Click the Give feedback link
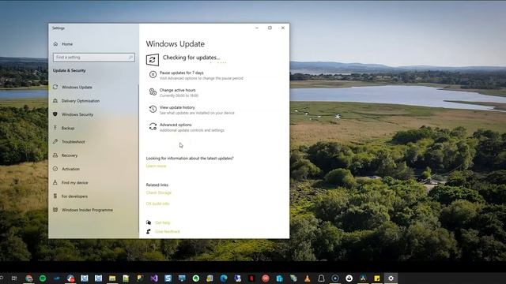The height and width of the screenshot is (284, 506). tap(168, 231)
